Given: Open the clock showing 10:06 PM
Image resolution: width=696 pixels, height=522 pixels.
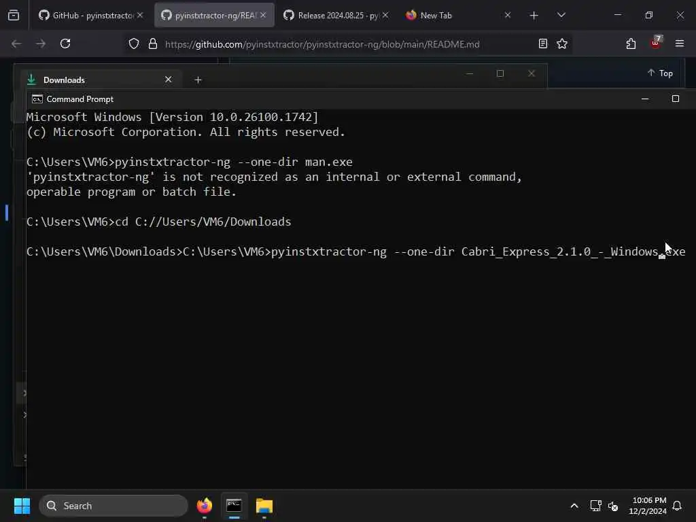Looking at the screenshot, I should click(x=648, y=506).
